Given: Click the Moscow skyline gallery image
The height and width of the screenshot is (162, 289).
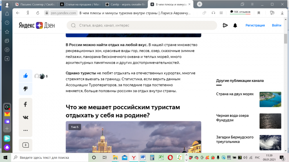Looking at the screenshot, I should [133, 137].
